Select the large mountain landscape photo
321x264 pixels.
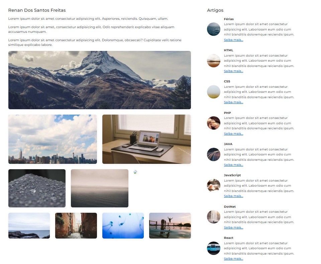coord(100,80)
